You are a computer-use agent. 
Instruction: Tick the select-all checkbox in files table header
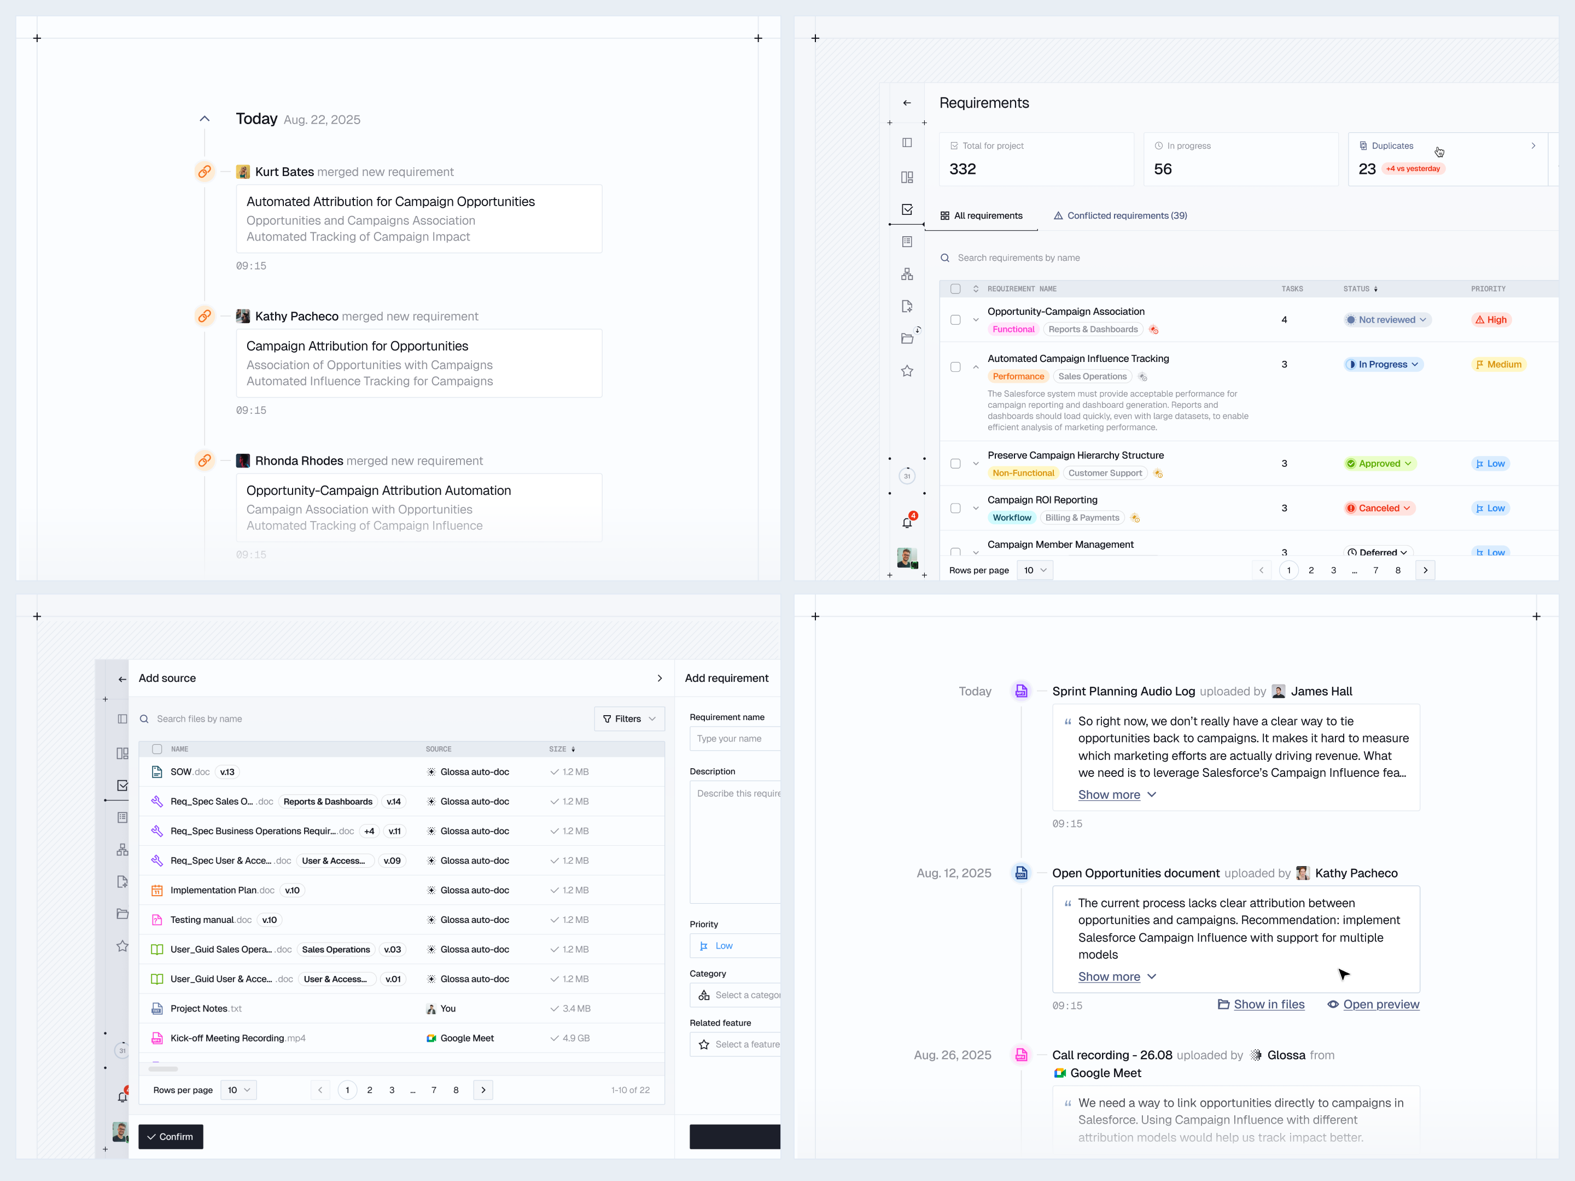[x=157, y=749]
